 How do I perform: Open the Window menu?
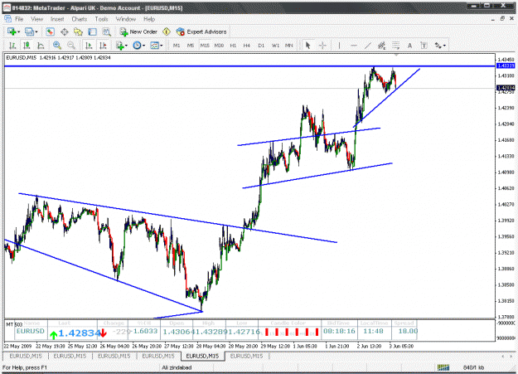[125, 19]
